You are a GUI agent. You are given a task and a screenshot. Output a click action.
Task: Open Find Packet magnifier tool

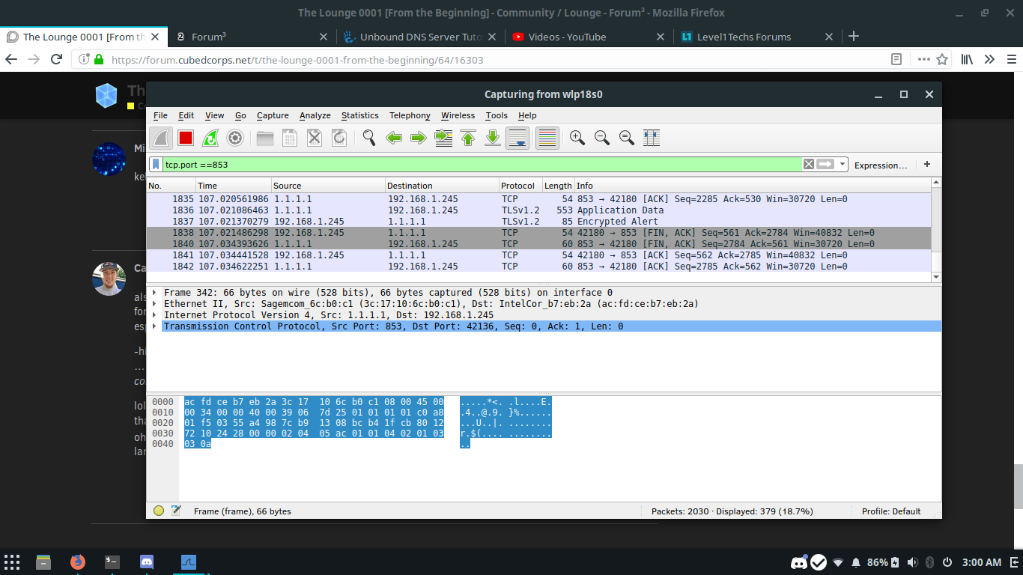pyautogui.click(x=369, y=138)
